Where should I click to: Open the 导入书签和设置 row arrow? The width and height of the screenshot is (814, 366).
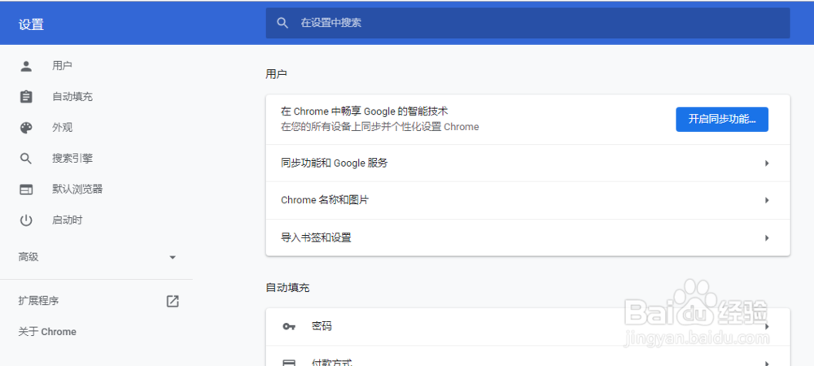pyautogui.click(x=767, y=237)
